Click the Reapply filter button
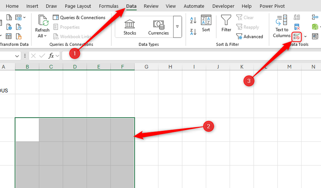 [x=247, y=27]
